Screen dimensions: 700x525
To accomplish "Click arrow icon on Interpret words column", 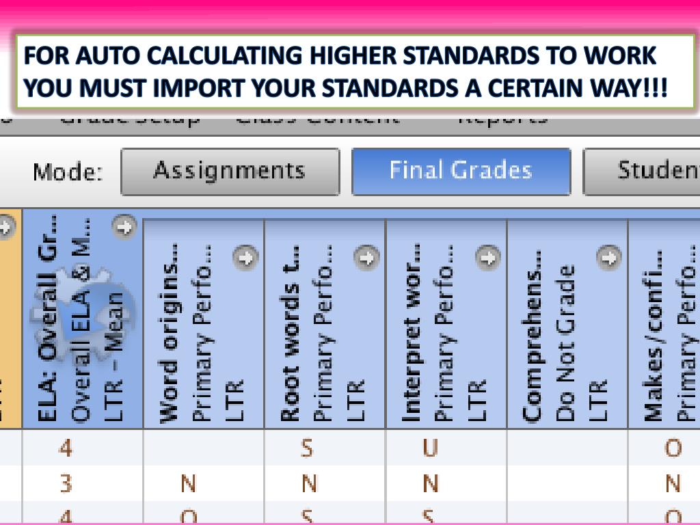I will (x=487, y=258).
